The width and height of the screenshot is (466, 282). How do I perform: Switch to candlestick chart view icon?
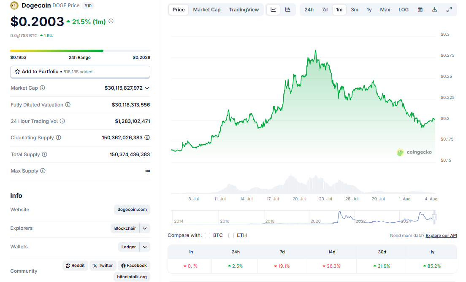pyautogui.click(x=288, y=10)
